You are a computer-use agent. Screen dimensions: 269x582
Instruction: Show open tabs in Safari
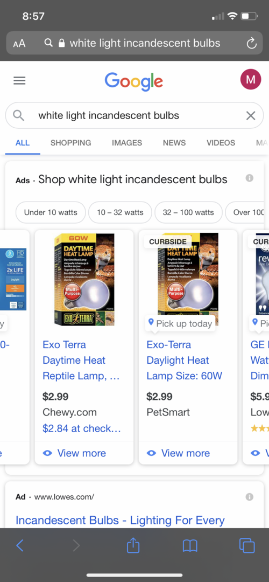[247, 545]
